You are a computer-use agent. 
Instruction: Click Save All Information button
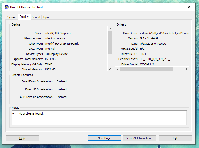click(x=139, y=138)
